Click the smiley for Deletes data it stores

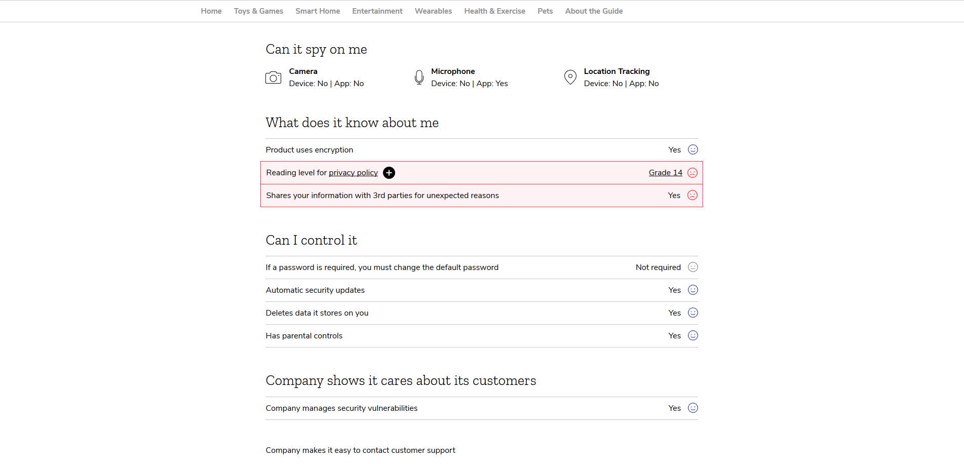point(693,313)
